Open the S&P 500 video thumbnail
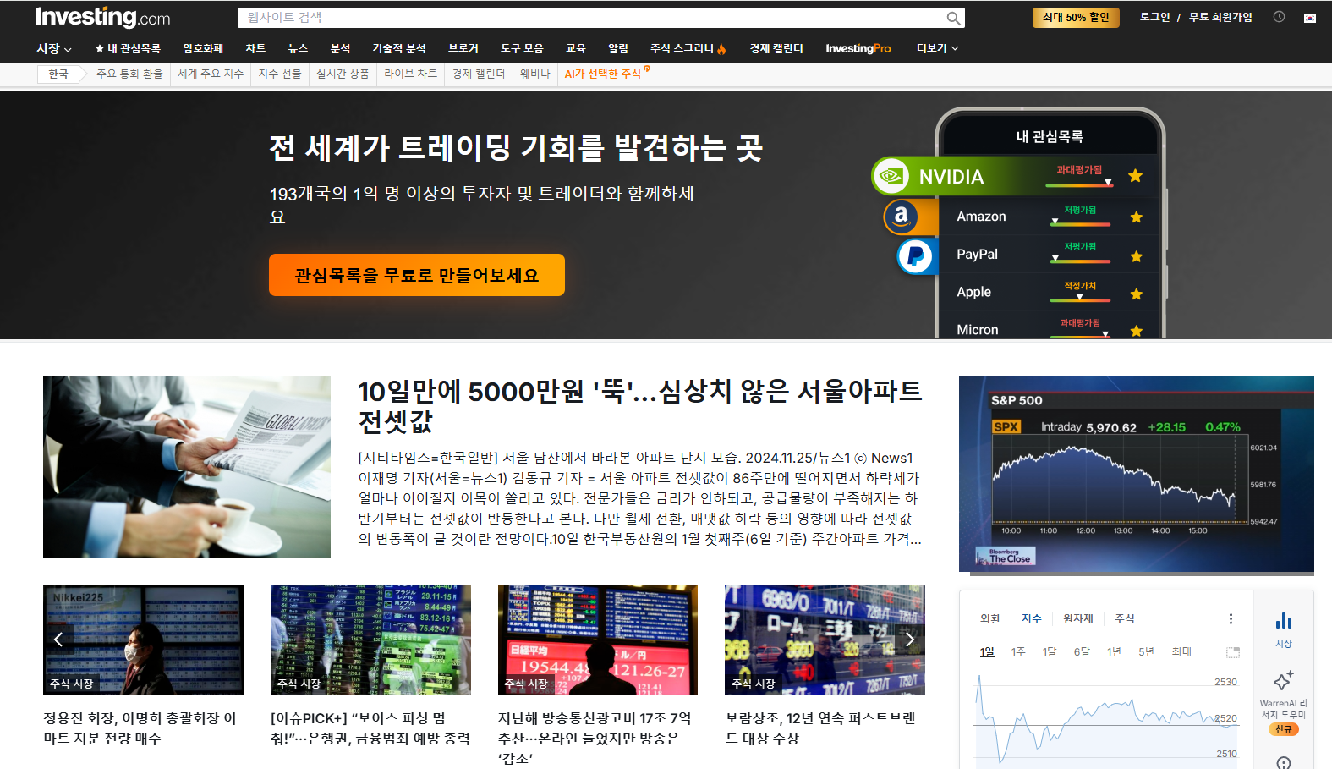The image size is (1332, 769). 1137,475
